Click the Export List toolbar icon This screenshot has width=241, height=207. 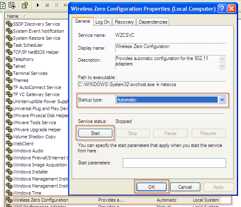(x=12, y=5)
